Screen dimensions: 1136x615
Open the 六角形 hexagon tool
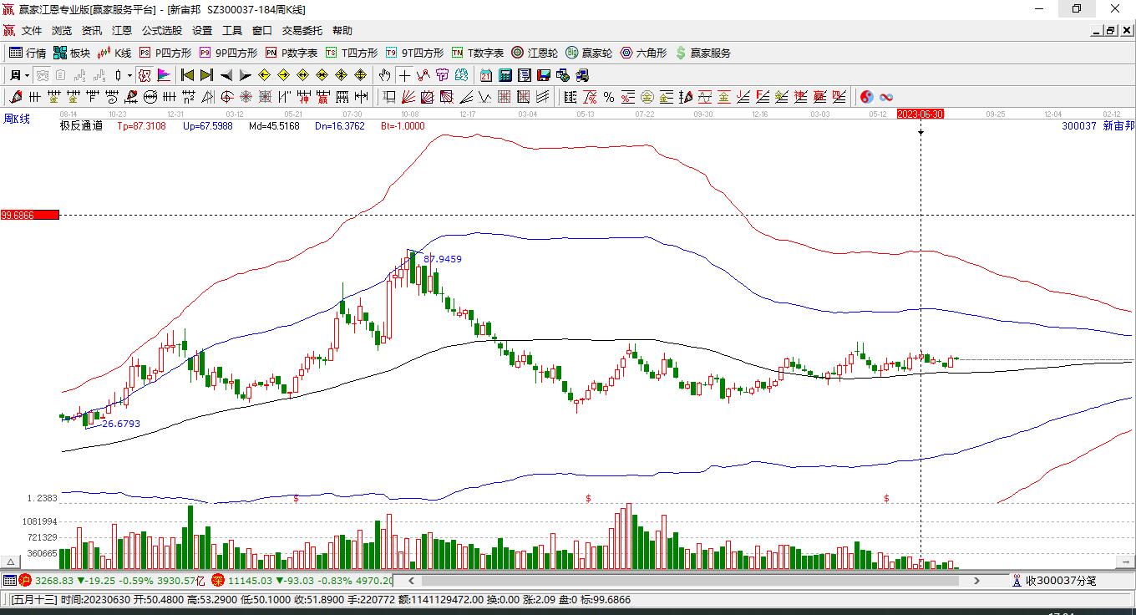coord(643,53)
